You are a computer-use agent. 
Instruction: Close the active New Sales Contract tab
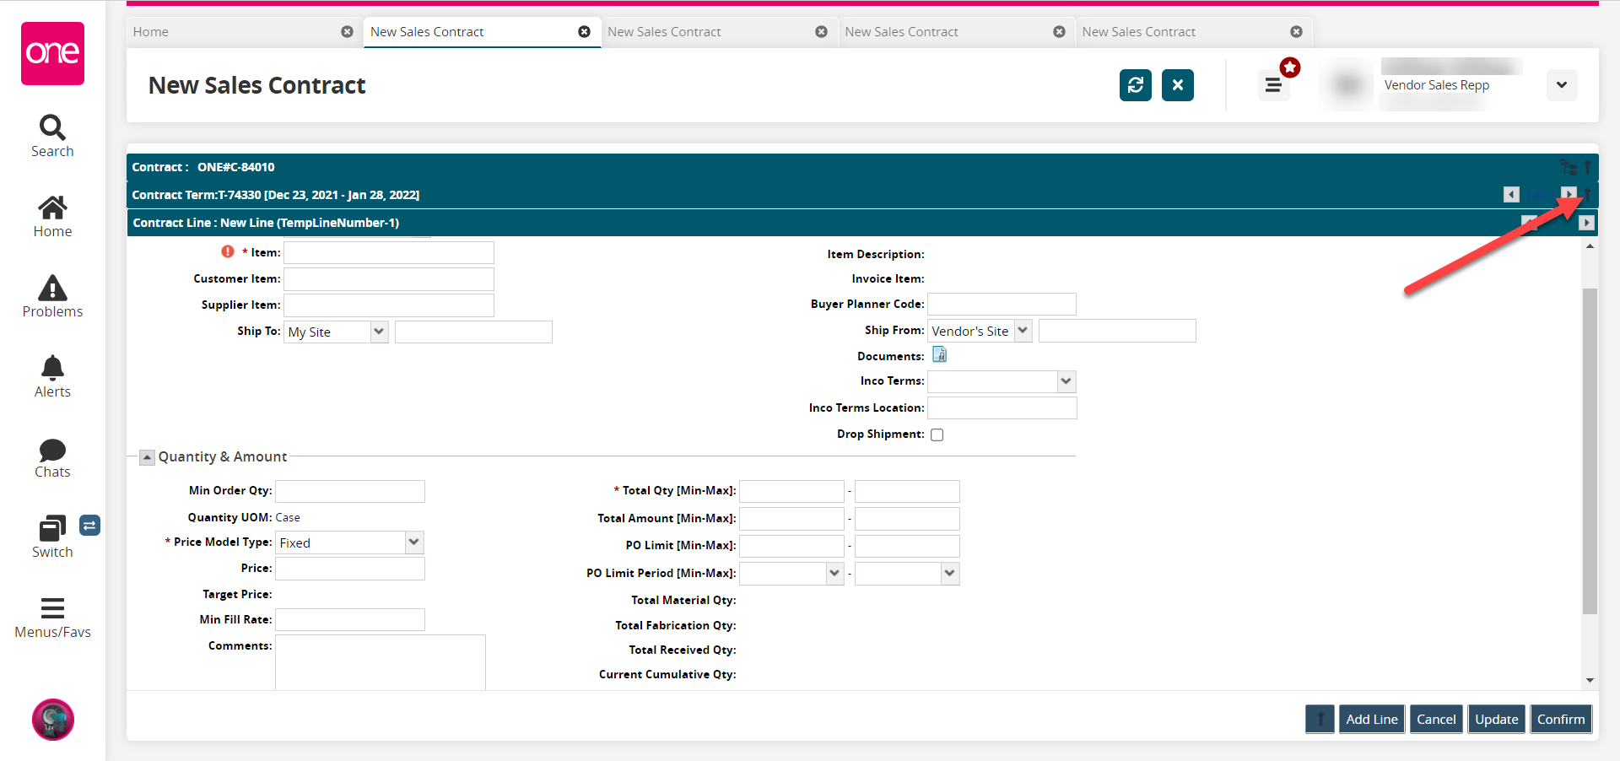[x=584, y=32]
